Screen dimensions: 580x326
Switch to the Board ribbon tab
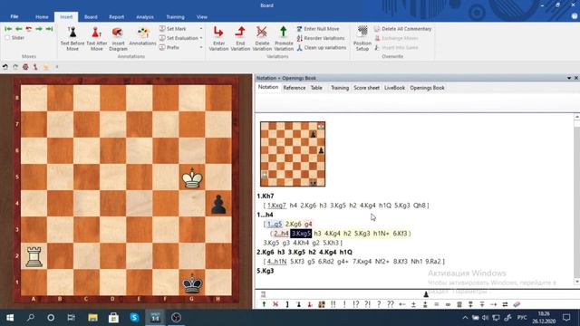tap(91, 17)
